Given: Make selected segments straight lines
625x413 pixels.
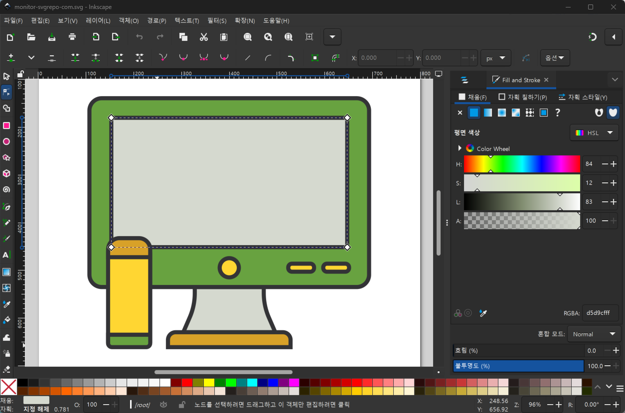Looking at the screenshot, I should (247, 58).
